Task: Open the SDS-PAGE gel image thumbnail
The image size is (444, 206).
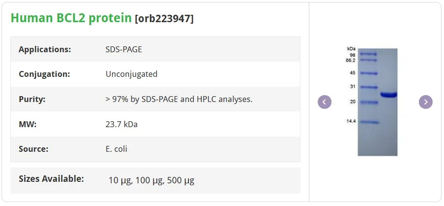Action: click(372, 102)
